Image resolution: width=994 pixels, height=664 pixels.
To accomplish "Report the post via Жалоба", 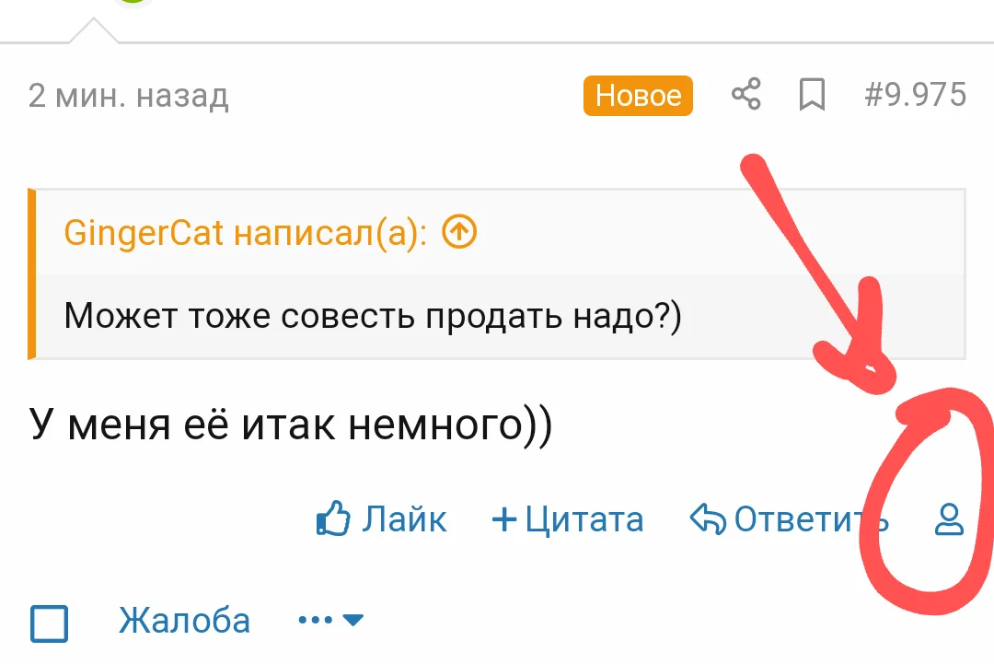I will [184, 621].
